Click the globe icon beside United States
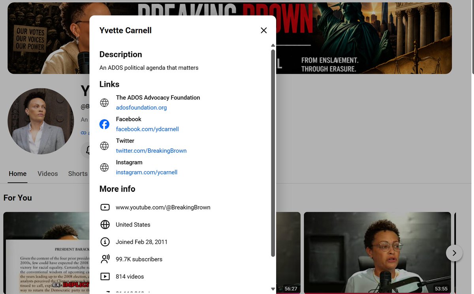 pos(105,225)
